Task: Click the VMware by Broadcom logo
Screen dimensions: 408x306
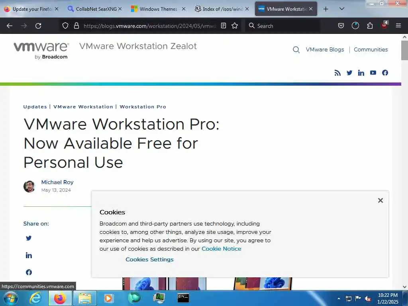Action: tap(41, 51)
